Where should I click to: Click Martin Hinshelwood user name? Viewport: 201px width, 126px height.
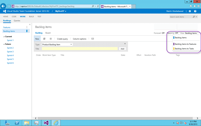point(175,11)
